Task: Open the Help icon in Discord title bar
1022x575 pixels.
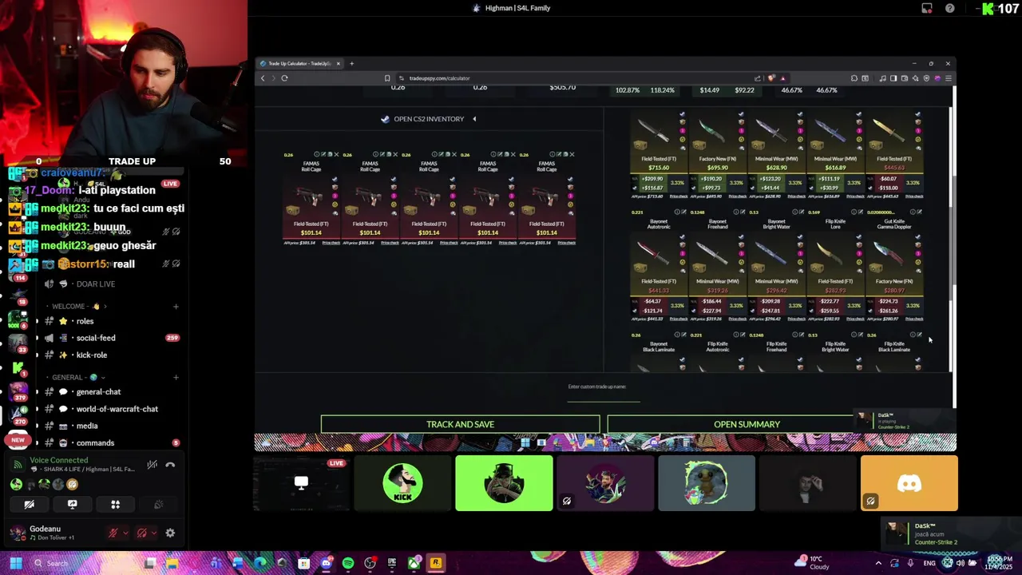Action: pyautogui.click(x=949, y=8)
